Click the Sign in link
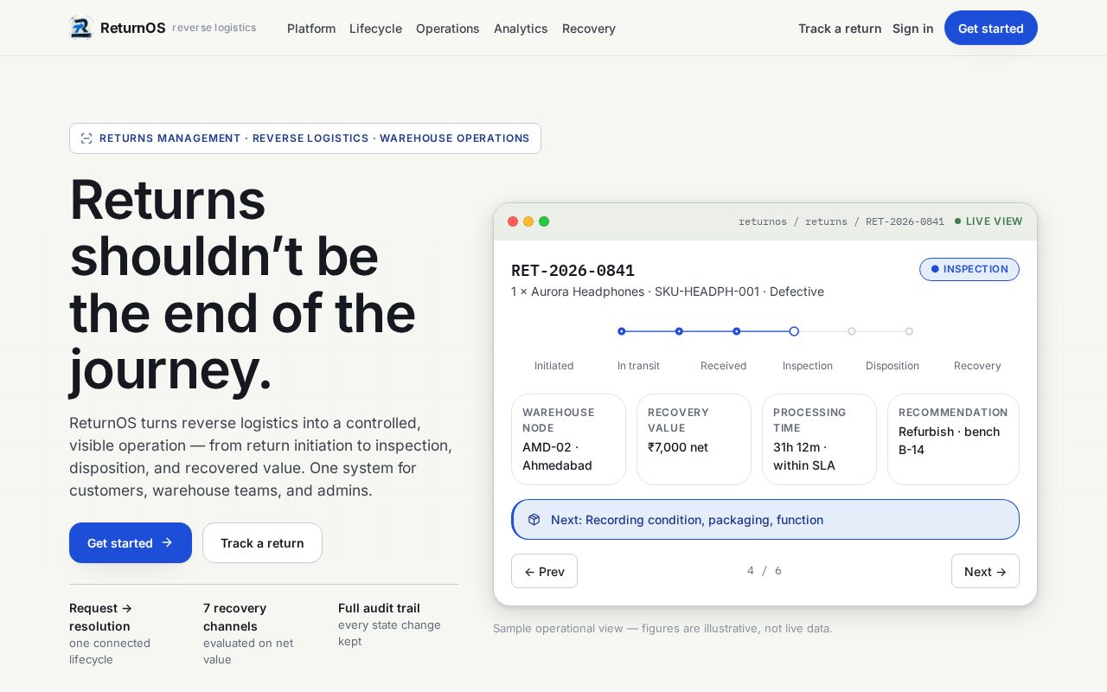 click(913, 29)
